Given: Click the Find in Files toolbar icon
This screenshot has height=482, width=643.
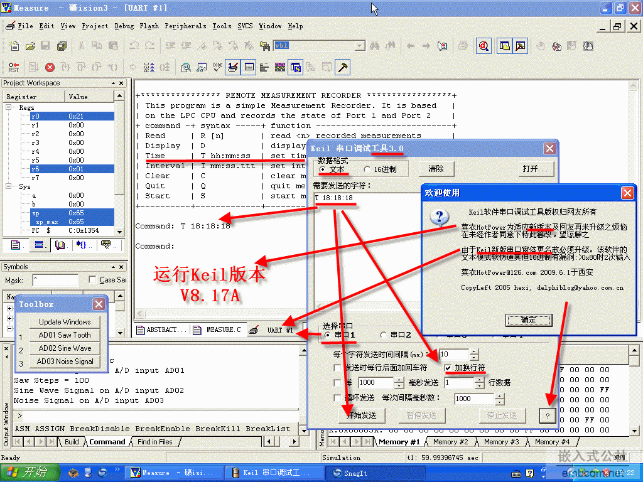Looking at the screenshot, I should 265,46.
